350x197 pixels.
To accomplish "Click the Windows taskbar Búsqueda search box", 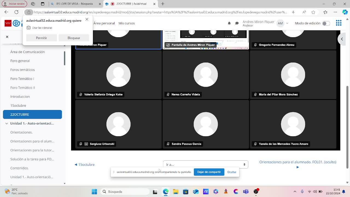I will click(x=125, y=192).
